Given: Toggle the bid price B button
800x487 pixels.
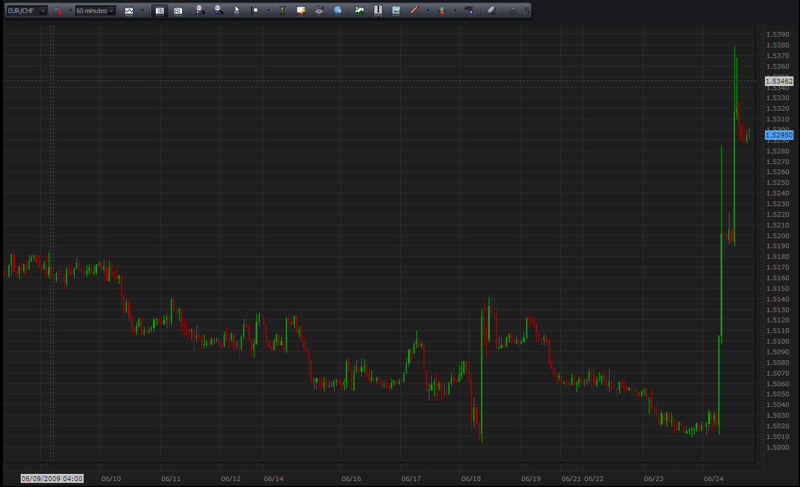Looking at the screenshot, I should 159,11.
